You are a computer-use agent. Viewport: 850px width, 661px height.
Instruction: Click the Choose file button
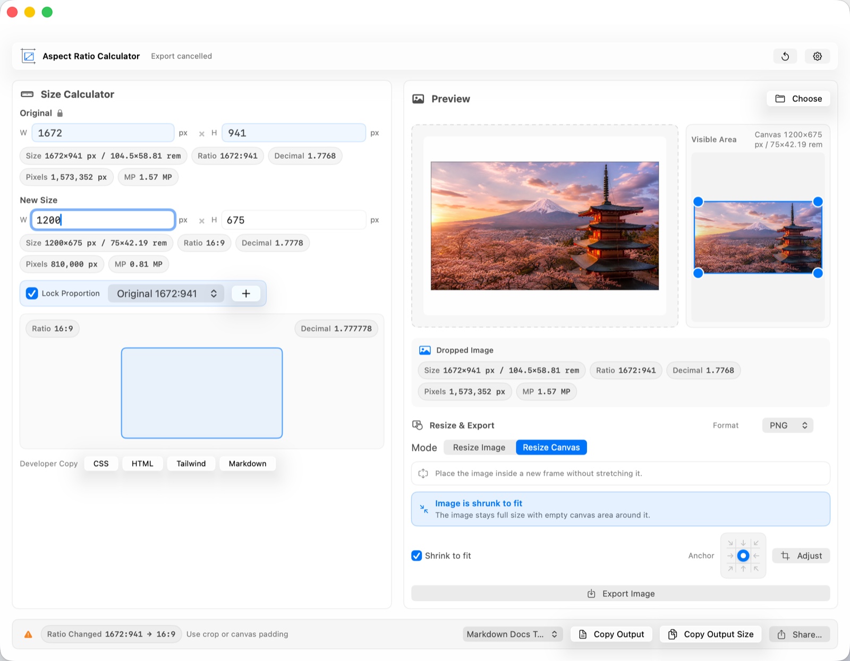[x=798, y=99]
